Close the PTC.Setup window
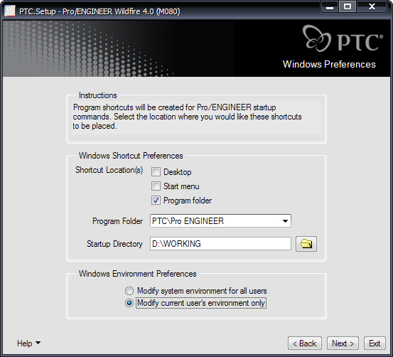This screenshot has width=393, height=357. click(372, 7)
